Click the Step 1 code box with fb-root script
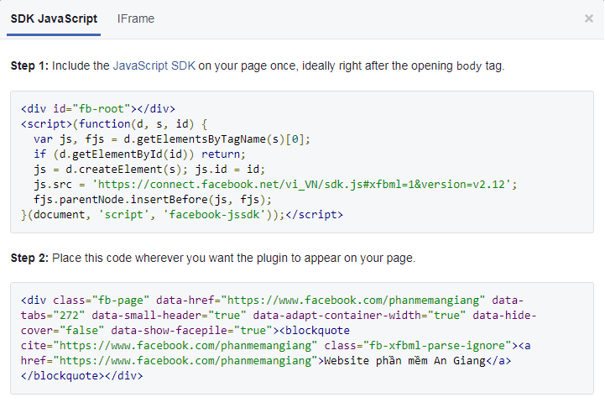605x413 pixels. (x=302, y=162)
